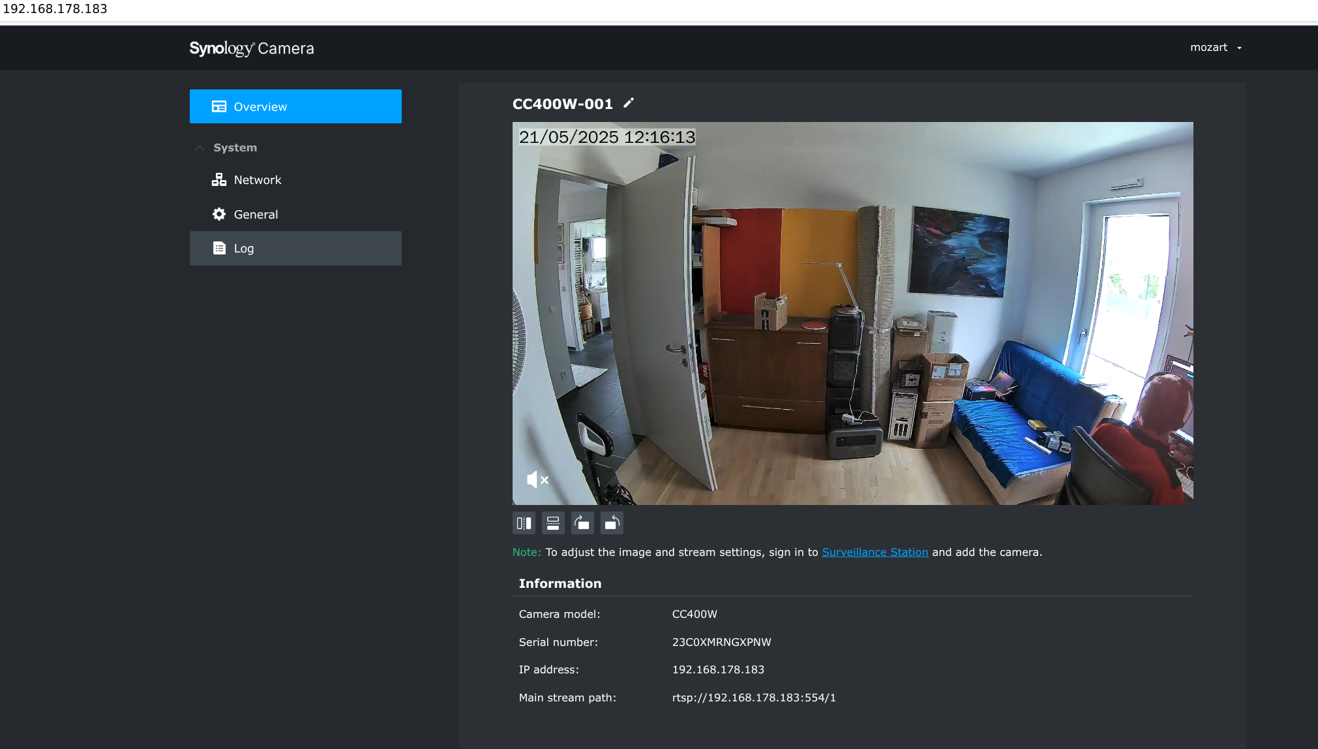This screenshot has width=1318, height=749.
Task: Click the Network sidebar icon
Action: tap(219, 179)
